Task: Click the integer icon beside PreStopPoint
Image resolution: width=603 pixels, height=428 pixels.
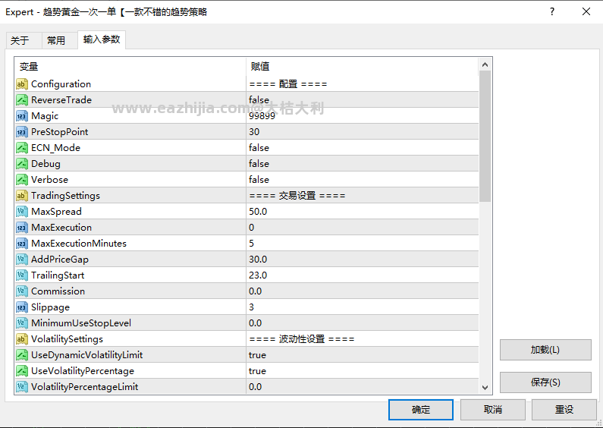Action: coord(22,132)
